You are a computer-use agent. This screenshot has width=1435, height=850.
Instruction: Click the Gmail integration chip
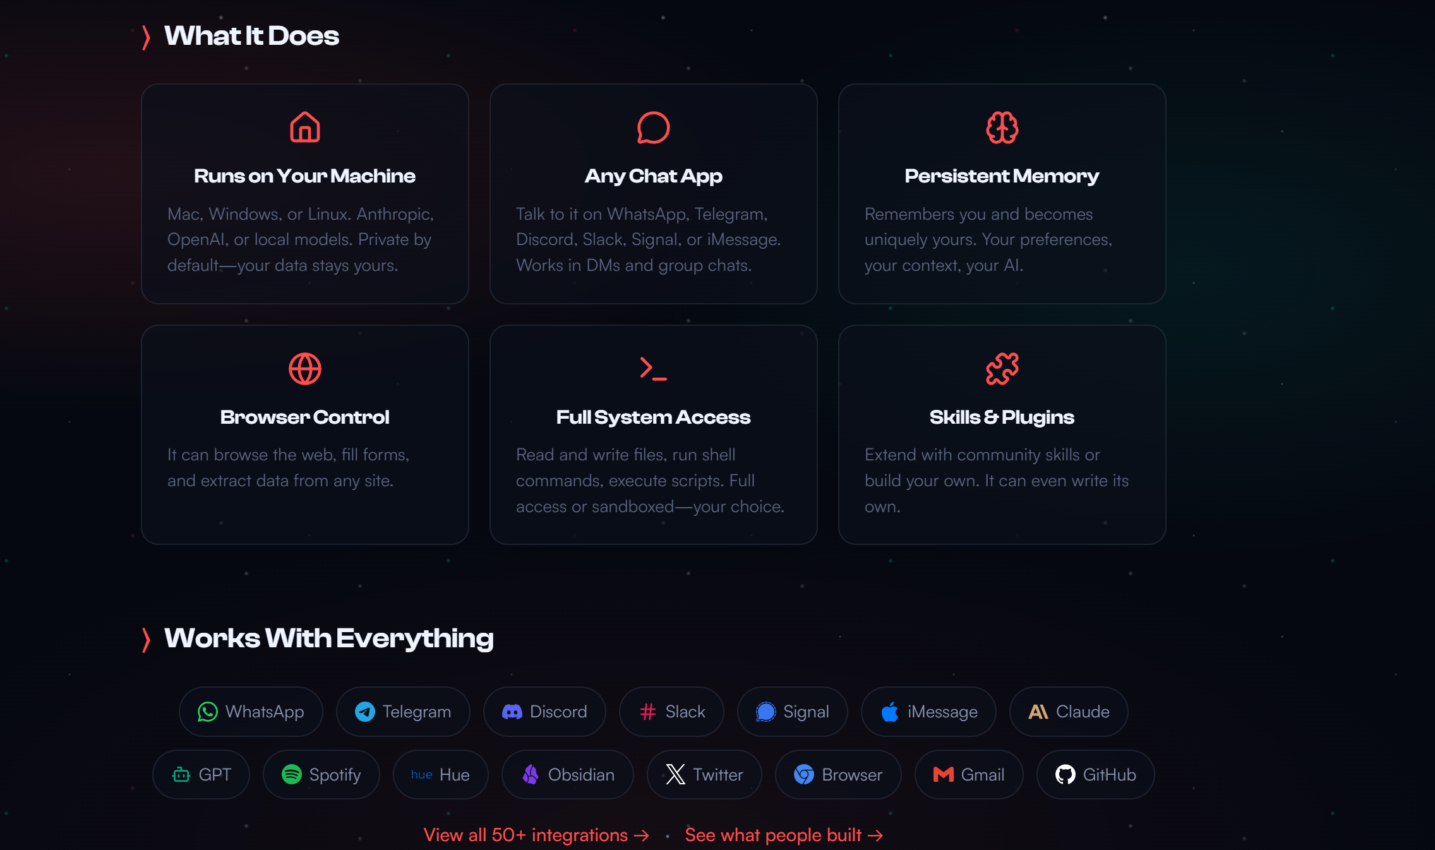pos(969,775)
